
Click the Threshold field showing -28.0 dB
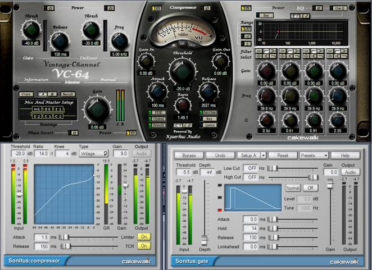pyautogui.click(x=19, y=154)
